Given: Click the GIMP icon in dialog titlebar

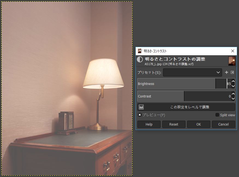Looking at the screenshot, I should (x=140, y=51).
